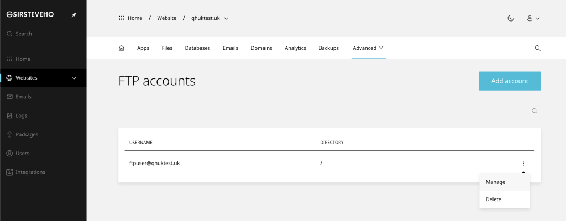Click the FTP accounts search icon

(534, 111)
